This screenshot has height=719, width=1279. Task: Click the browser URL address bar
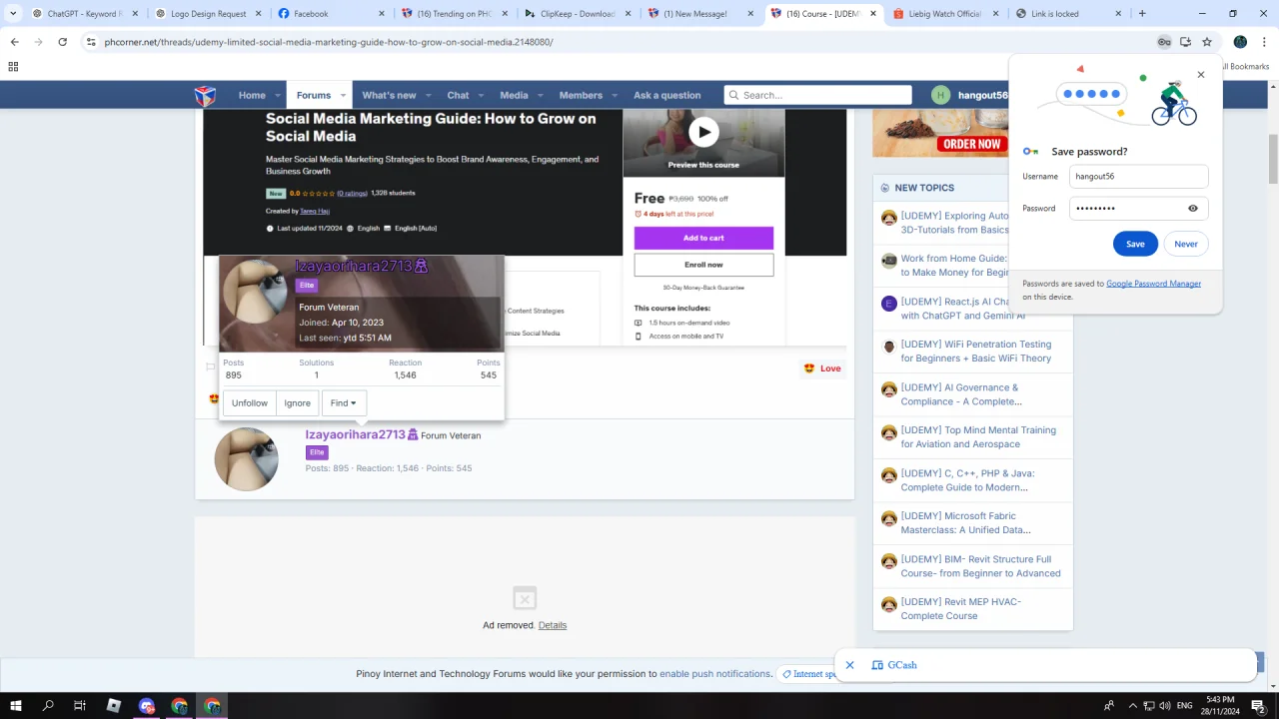[620, 42]
